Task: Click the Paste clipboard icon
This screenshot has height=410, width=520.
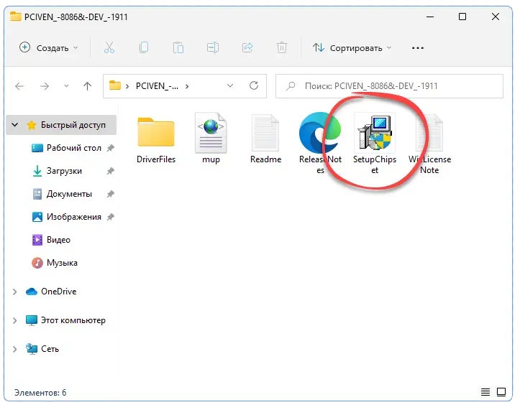Action: click(178, 47)
